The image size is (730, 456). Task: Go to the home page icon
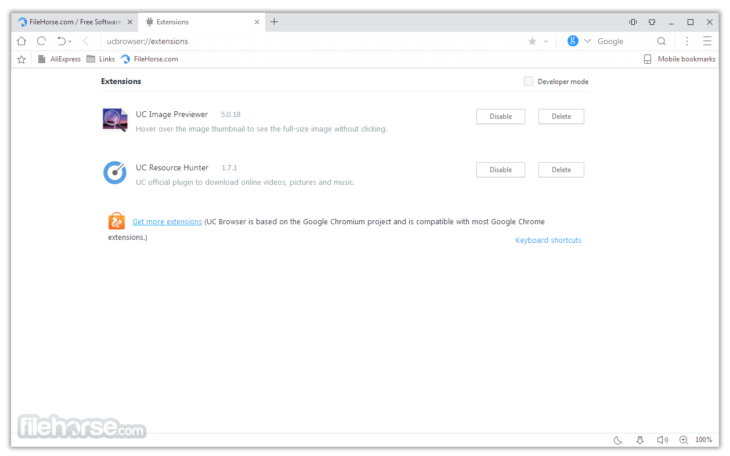tap(21, 41)
